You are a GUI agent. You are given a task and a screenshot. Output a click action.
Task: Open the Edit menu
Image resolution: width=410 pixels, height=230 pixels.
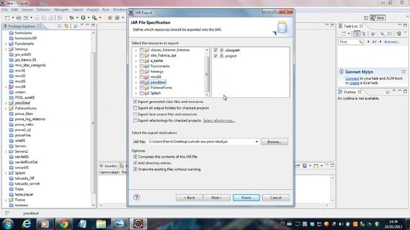pos(15,10)
